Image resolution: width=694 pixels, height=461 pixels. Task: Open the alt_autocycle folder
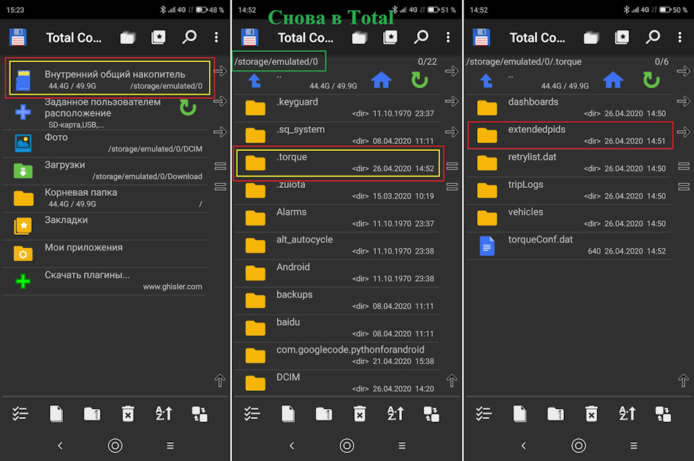[x=337, y=245]
